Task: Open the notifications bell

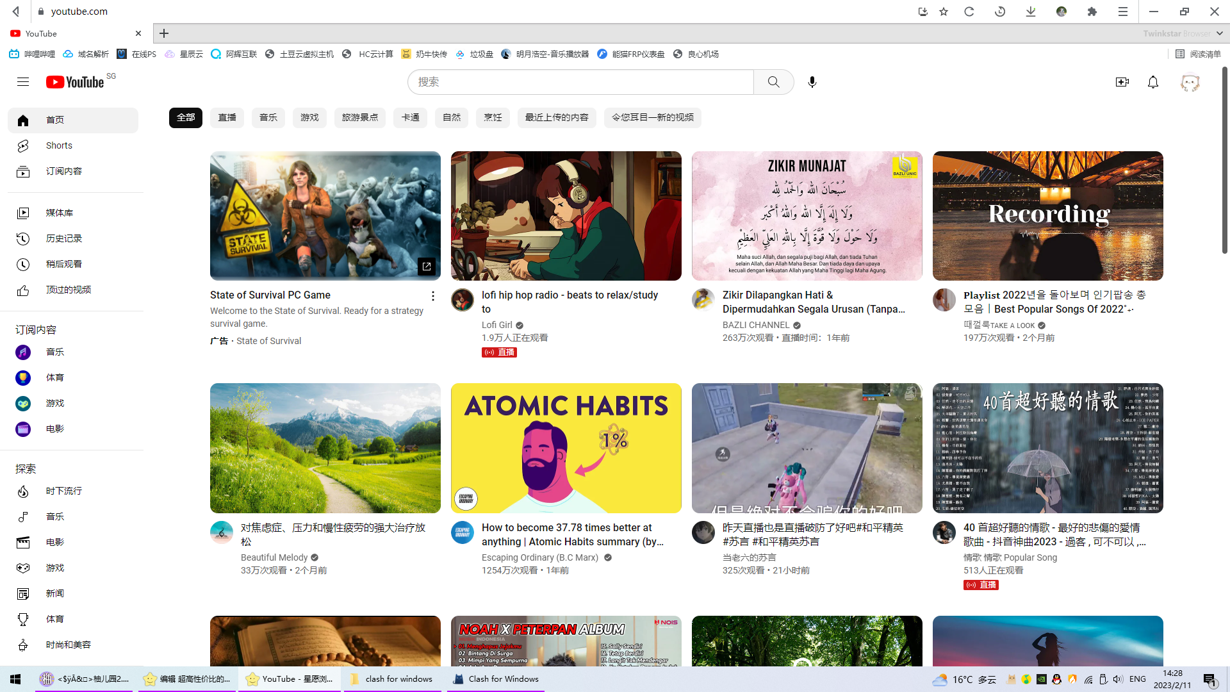Action: 1153,82
